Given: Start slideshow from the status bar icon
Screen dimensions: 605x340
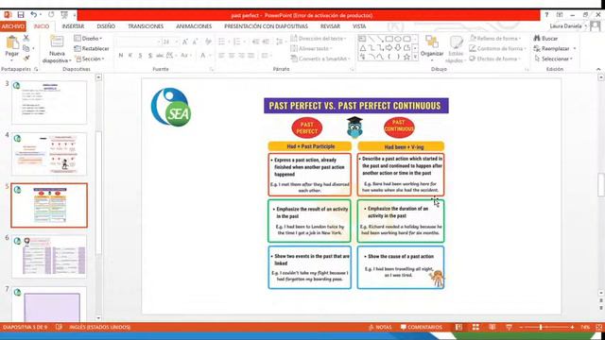Looking at the screenshot, I should [509, 327].
